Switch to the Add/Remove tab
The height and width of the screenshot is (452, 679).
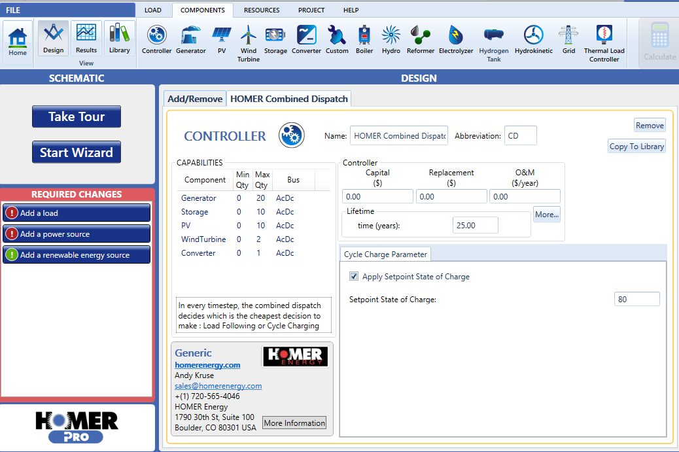(194, 98)
